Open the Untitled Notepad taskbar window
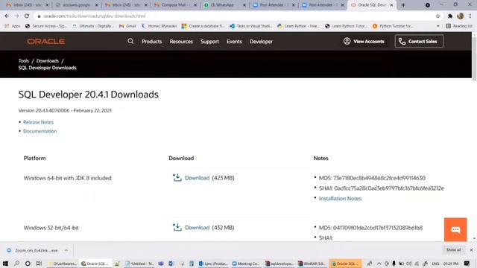Image resolution: width=477 pixels, height=268 pixels. click(139, 264)
